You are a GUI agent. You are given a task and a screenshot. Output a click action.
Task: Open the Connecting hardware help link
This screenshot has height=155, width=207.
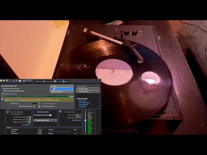84,102
